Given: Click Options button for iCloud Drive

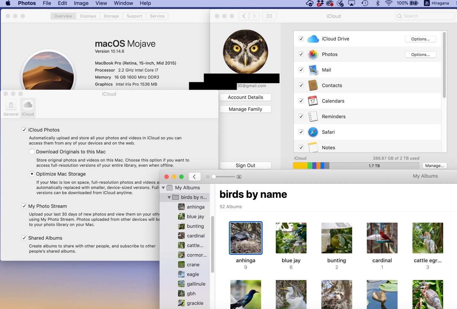Looking at the screenshot, I should [420, 39].
